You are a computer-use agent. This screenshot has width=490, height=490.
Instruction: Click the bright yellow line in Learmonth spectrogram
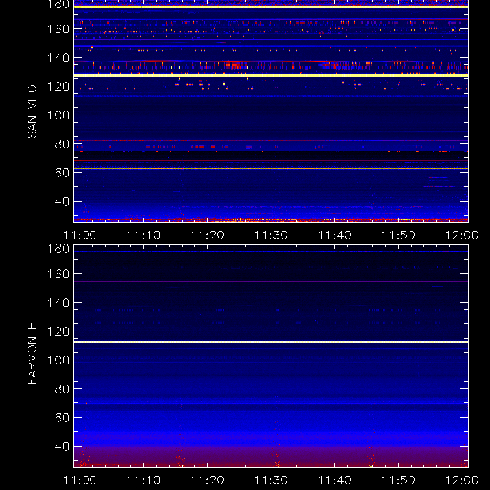coord(271,342)
